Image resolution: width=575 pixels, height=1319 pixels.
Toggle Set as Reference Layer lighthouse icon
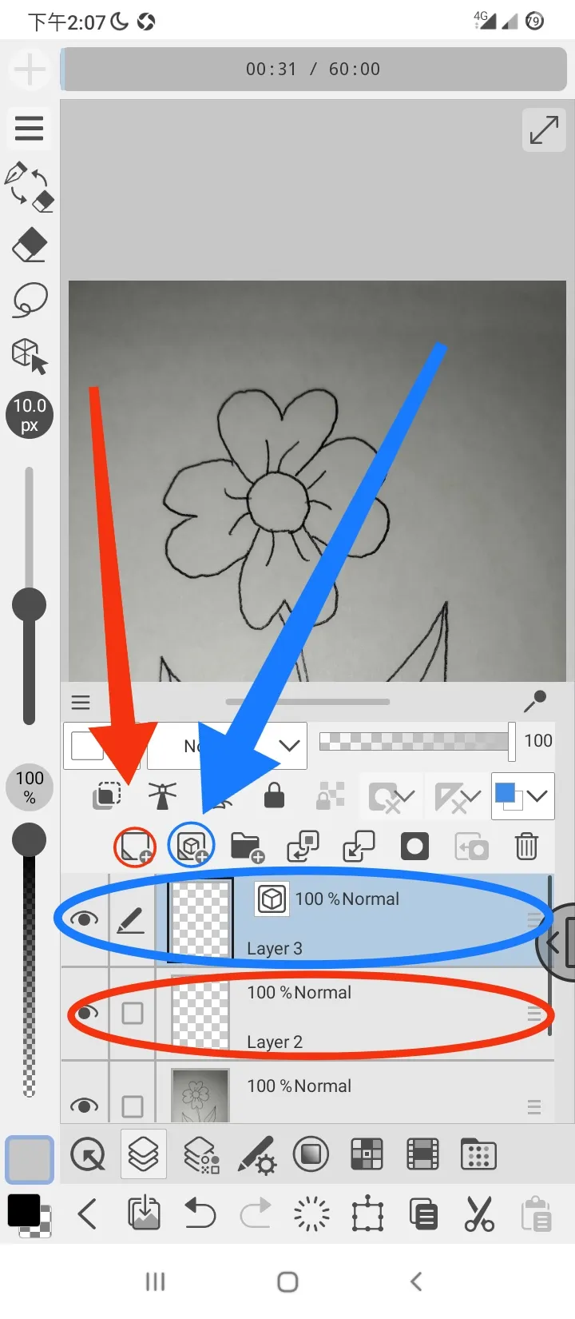coord(162,795)
